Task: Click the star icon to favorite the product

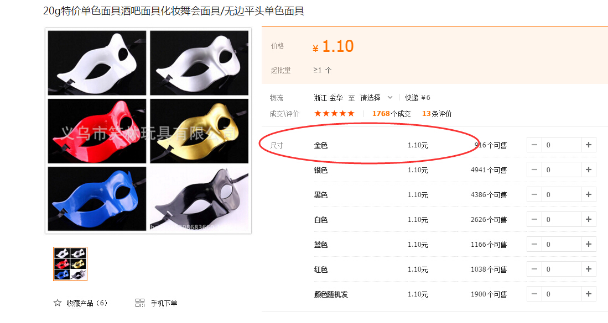Action: pos(58,303)
